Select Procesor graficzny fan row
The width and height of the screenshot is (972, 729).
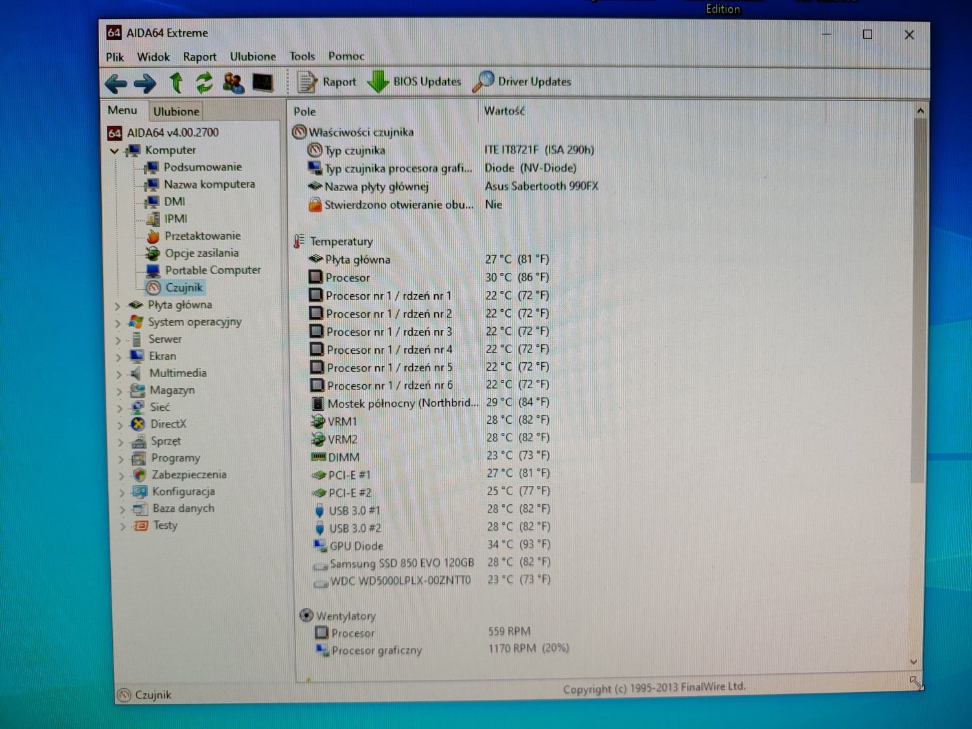coord(442,649)
